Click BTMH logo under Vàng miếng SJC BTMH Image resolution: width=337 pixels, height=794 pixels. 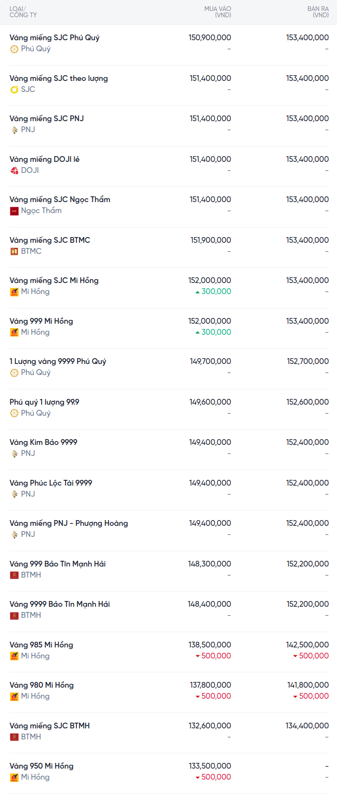14,737
